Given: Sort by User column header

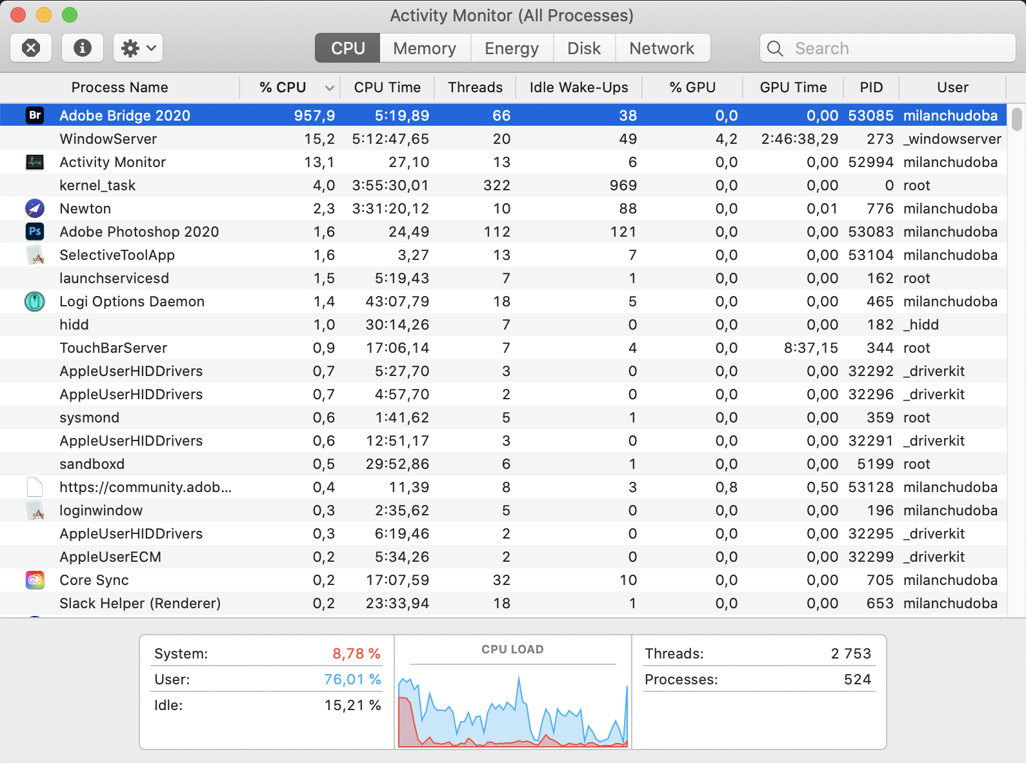Looking at the screenshot, I should click(x=952, y=87).
